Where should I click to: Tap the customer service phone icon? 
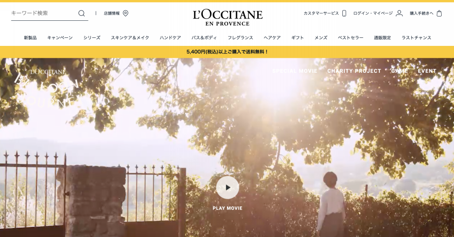(344, 13)
